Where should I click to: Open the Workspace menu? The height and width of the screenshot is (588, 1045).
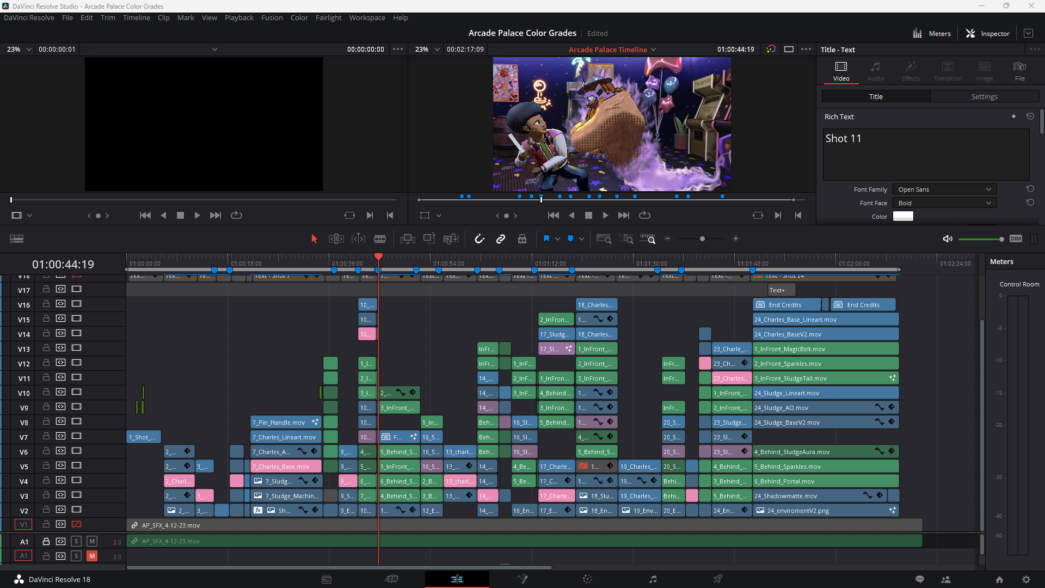coord(367,18)
